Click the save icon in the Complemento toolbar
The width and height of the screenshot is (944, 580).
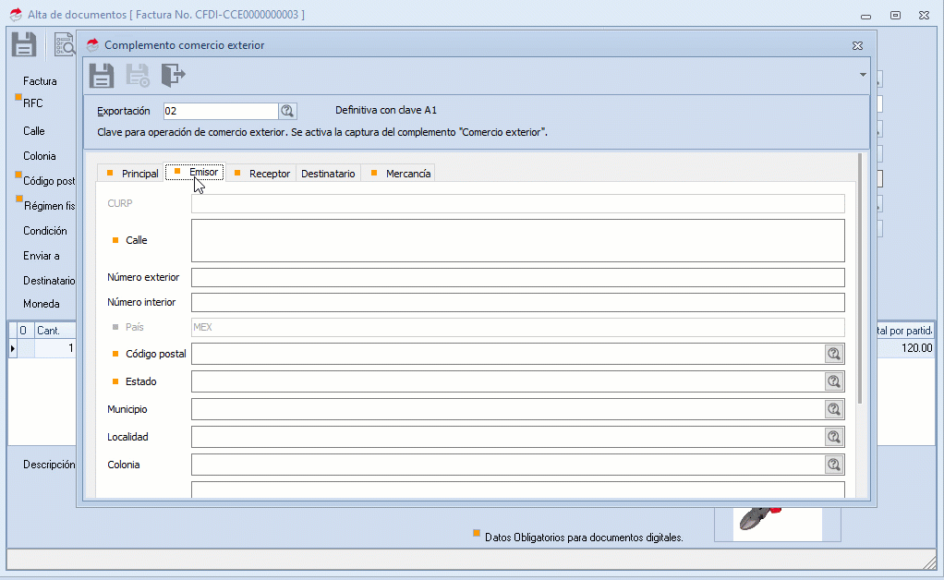coord(102,75)
